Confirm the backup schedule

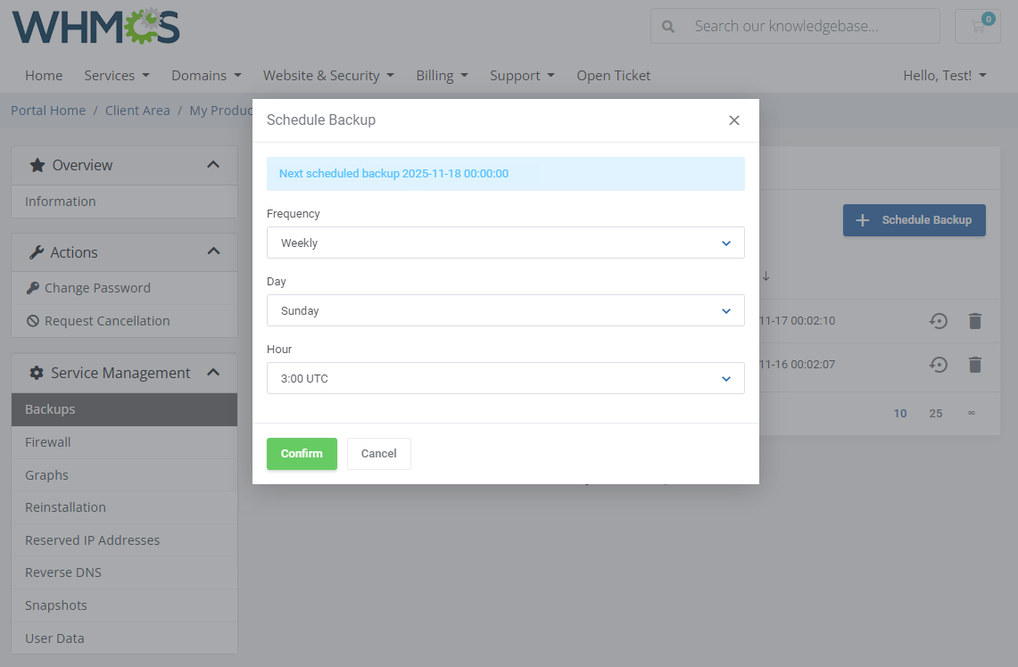[302, 453]
